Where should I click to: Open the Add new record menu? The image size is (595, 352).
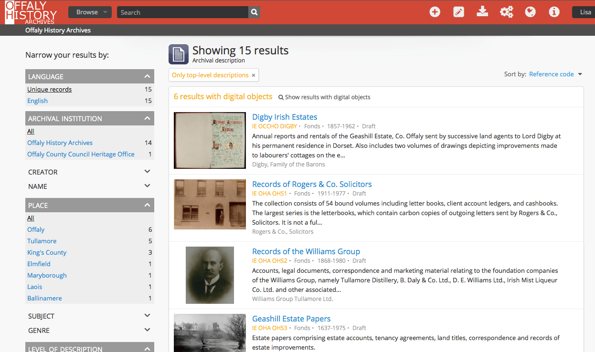[x=435, y=12]
